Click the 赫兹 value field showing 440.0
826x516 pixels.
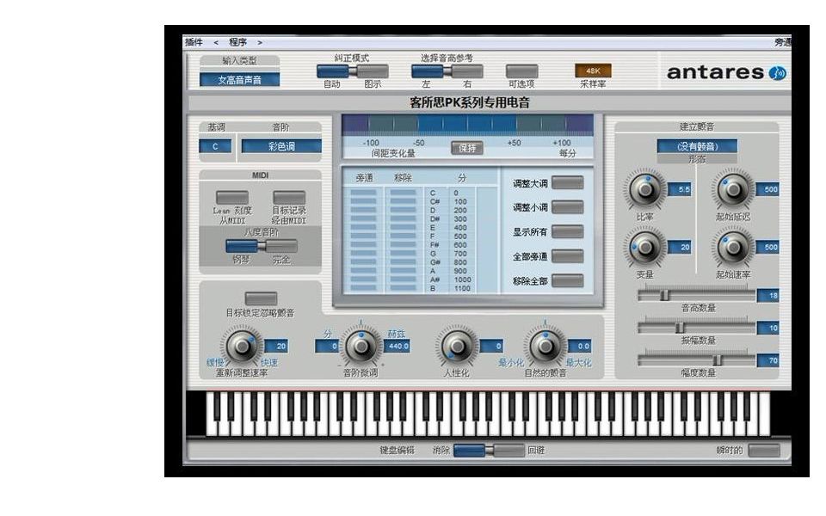(x=398, y=346)
